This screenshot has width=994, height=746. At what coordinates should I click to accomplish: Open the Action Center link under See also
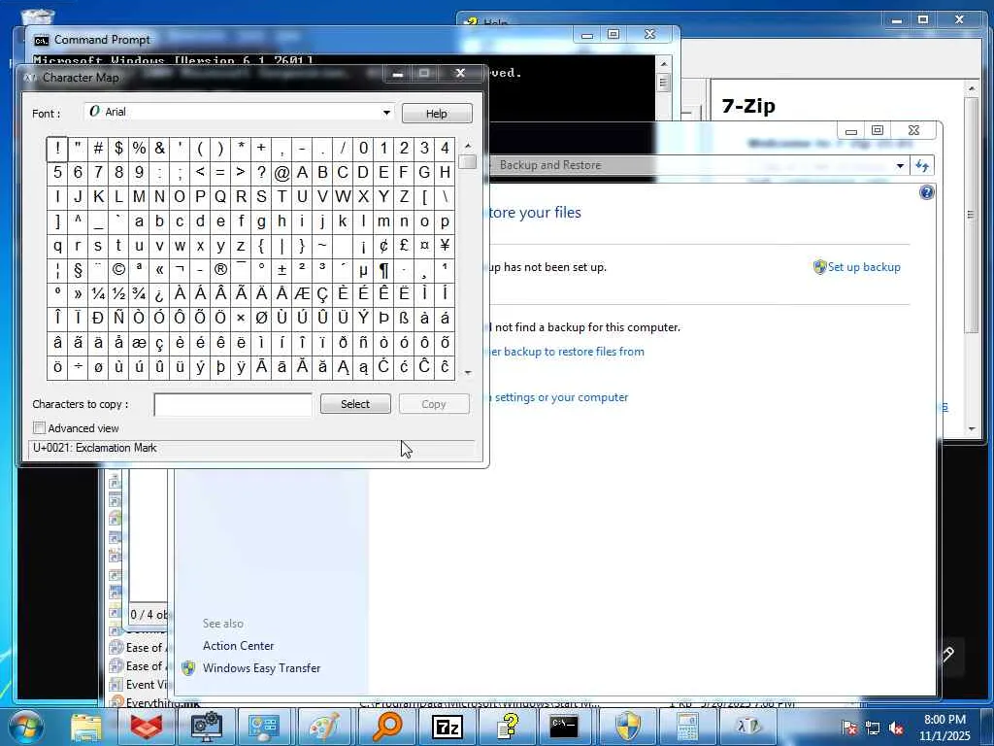tap(239, 646)
